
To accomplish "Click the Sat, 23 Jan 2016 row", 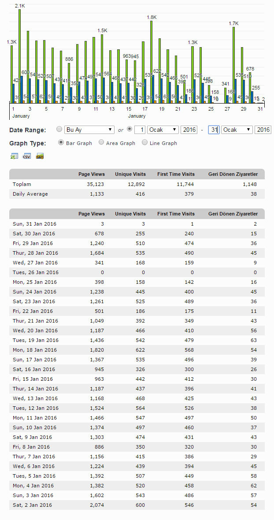I will click(137, 301).
